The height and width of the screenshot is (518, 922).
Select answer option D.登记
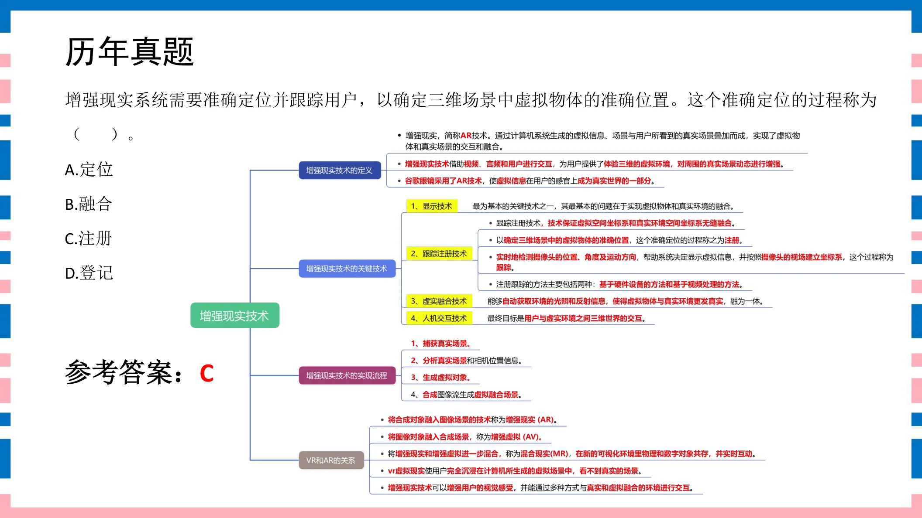(89, 273)
